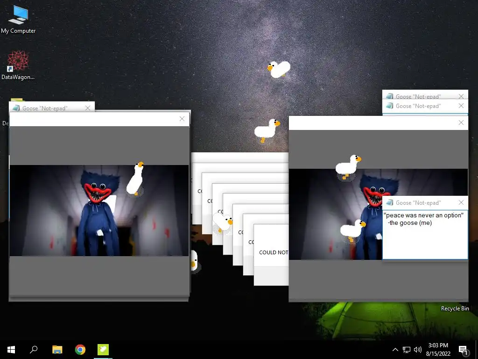The height and width of the screenshot is (359, 478).
Task: Open the DataWagon desktop shortcut
Action: click(x=18, y=65)
